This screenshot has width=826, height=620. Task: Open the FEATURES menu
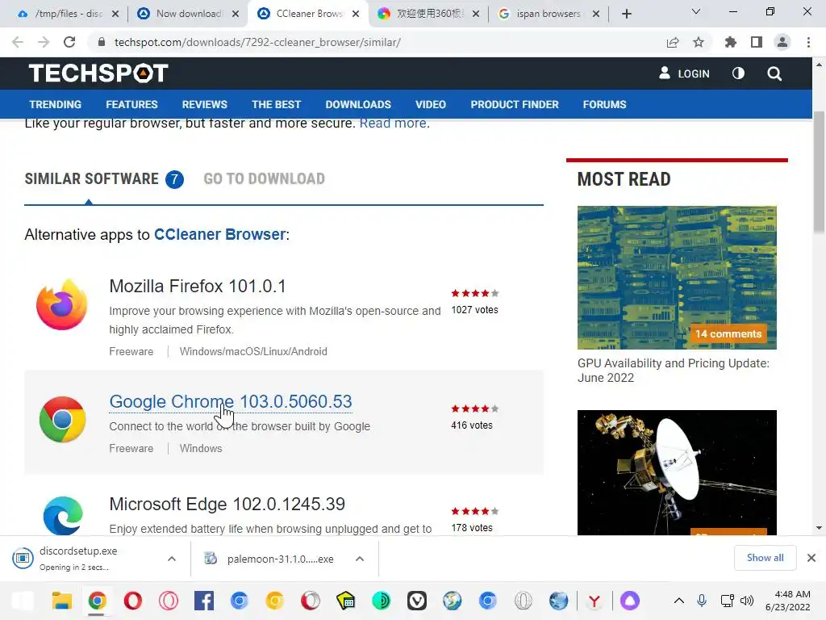pyautogui.click(x=131, y=104)
